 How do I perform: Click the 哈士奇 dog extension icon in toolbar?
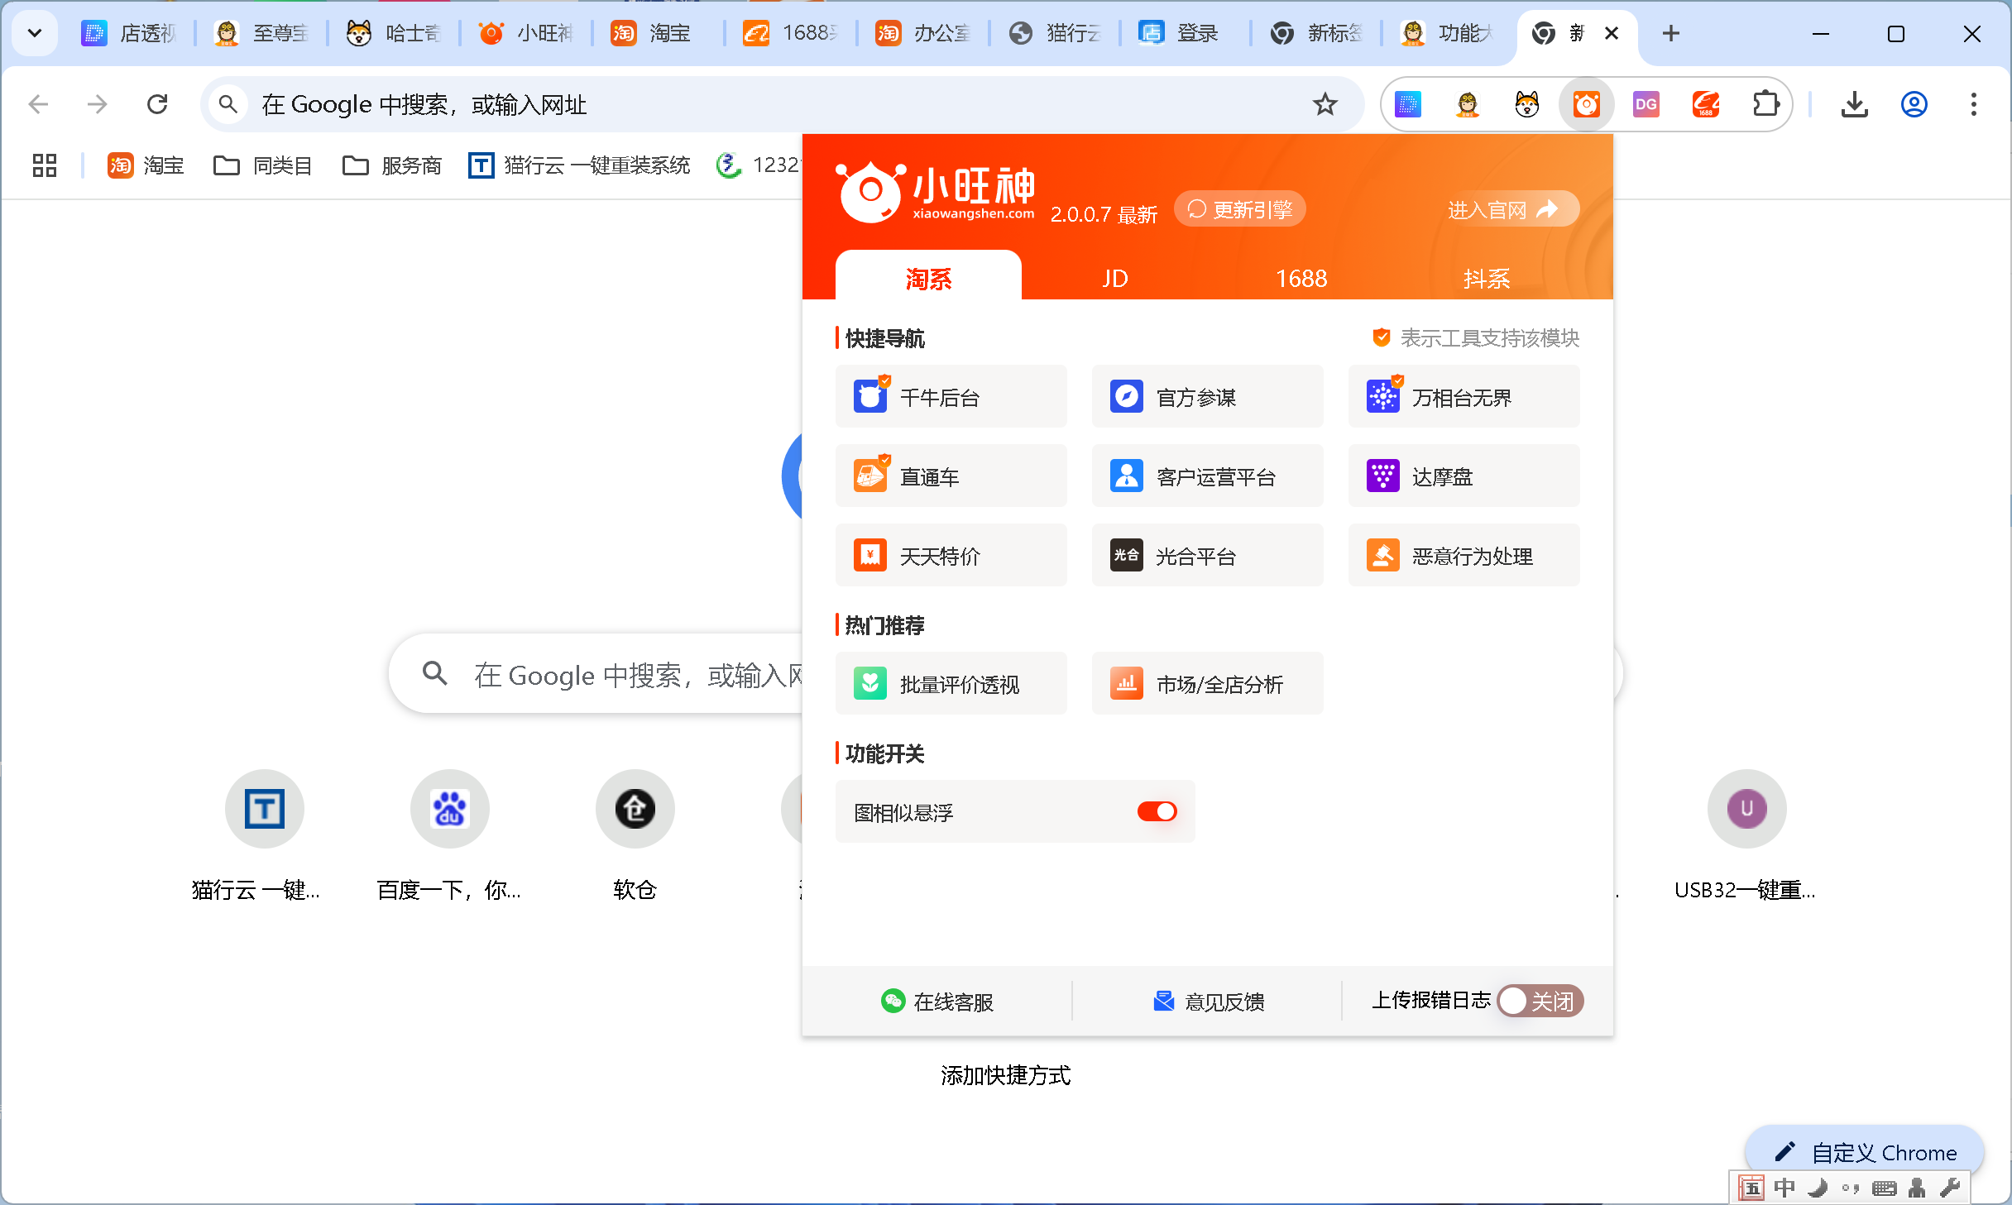(1526, 104)
